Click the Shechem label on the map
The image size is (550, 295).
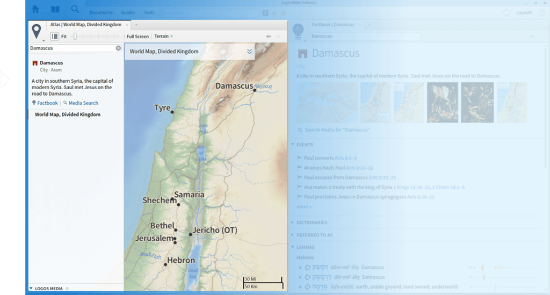[160, 200]
